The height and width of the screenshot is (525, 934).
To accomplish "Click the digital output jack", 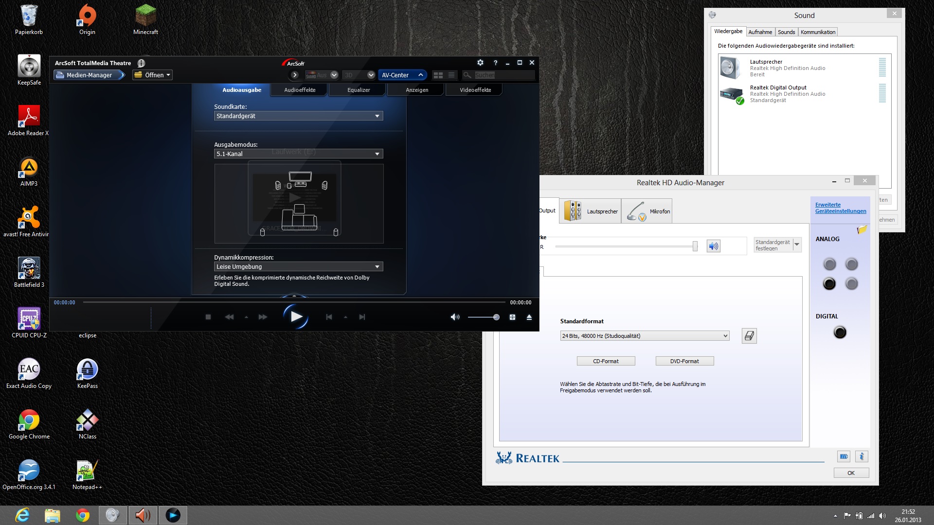I will [840, 332].
